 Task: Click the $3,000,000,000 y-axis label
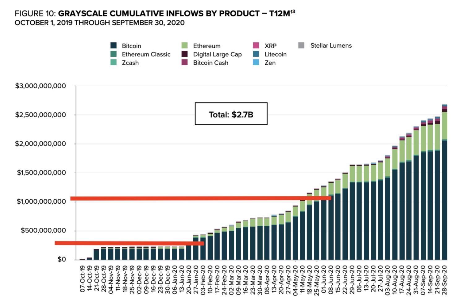tap(41, 86)
